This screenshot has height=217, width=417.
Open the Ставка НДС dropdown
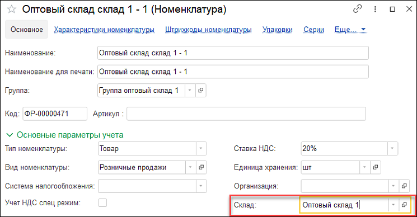(x=392, y=148)
